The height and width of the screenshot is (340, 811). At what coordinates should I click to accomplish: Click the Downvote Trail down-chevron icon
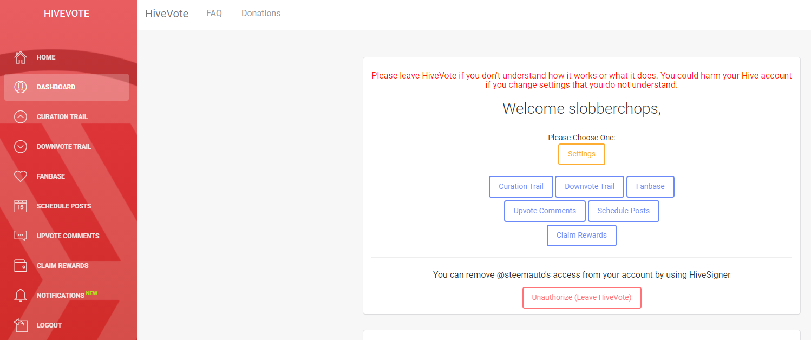point(21,147)
